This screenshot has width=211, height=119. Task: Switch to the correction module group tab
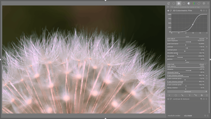pyautogui.click(x=199, y=3)
